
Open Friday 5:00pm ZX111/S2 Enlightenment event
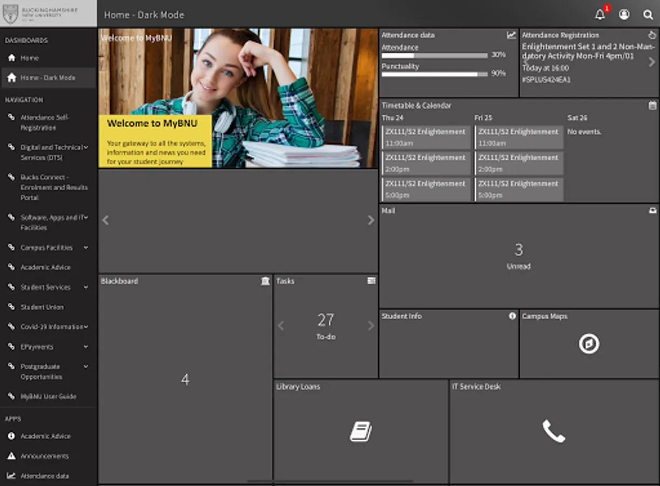pos(519,190)
